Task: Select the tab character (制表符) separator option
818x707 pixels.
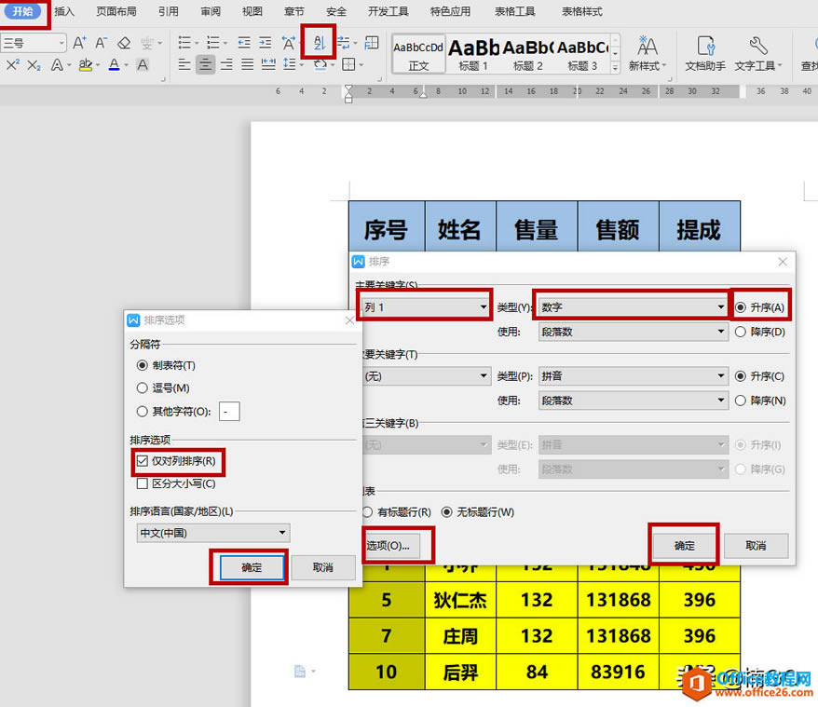Action: 142,365
